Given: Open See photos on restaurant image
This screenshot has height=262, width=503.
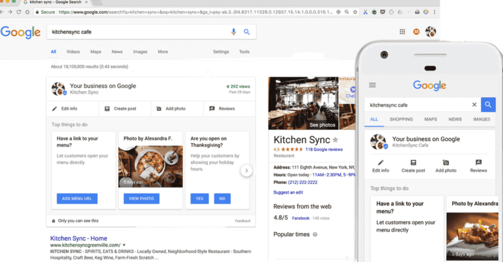Looking at the screenshot, I should coord(322,125).
